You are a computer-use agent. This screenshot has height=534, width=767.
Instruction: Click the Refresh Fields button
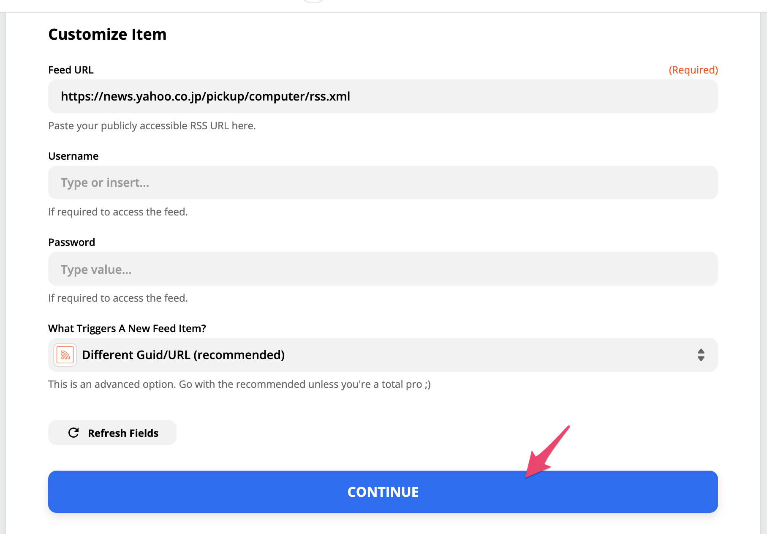click(112, 433)
